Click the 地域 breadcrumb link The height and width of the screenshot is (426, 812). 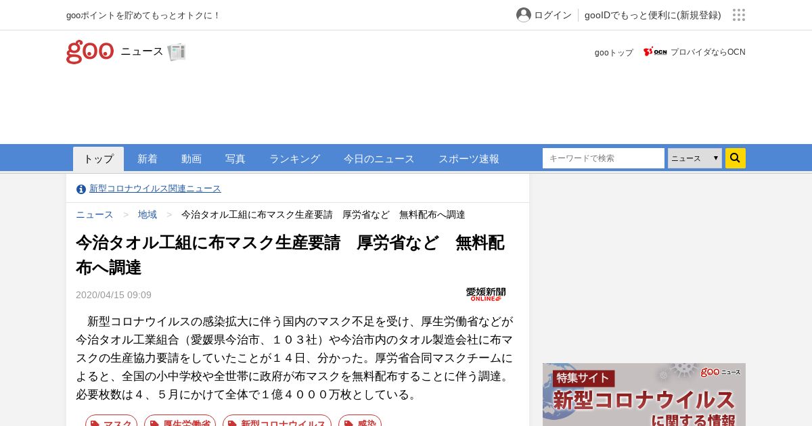[x=148, y=214]
